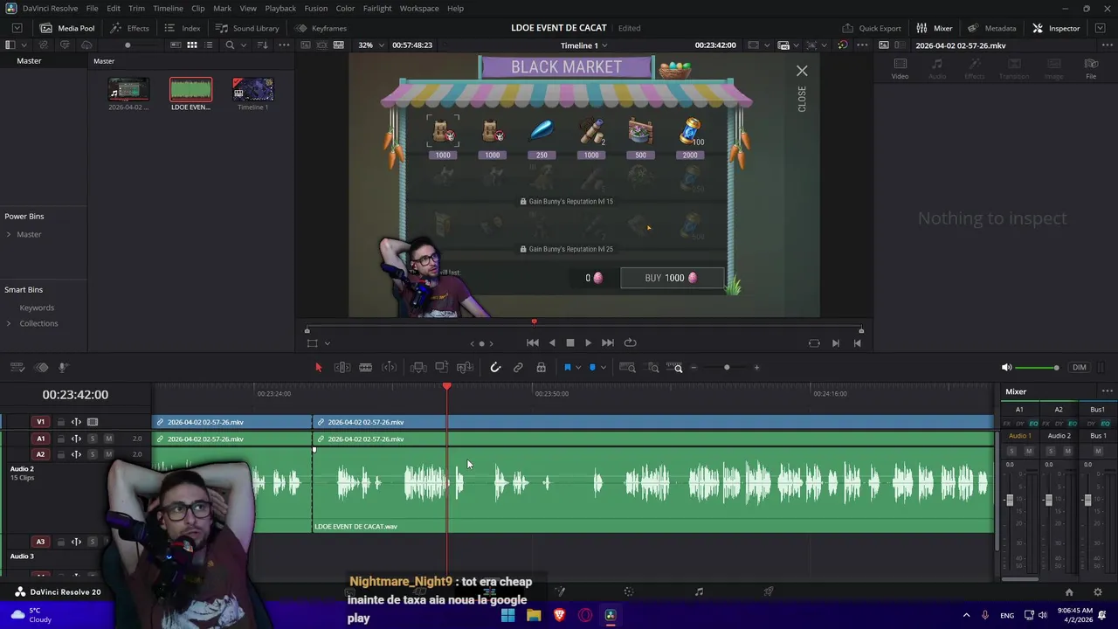The width and height of the screenshot is (1118, 629).
Task: Toggle the Linked Selection chain icon
Action: (x=518, y=368)
